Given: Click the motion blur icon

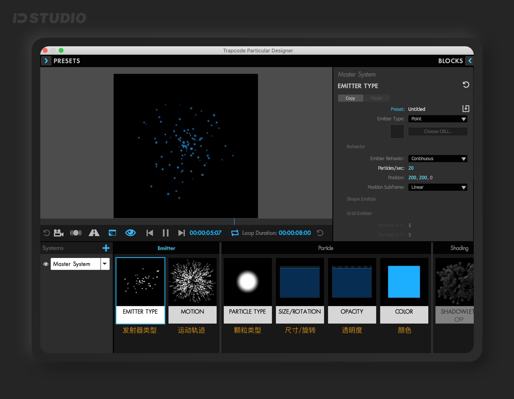Looking at the screenshot, I should [76, 233].
